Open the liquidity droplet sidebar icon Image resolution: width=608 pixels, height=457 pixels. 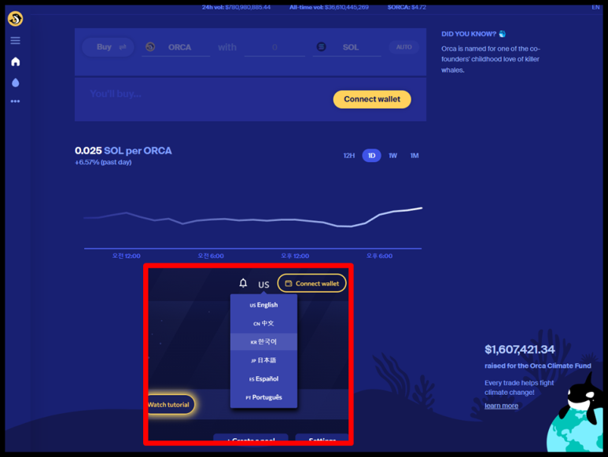click(15, 82)
